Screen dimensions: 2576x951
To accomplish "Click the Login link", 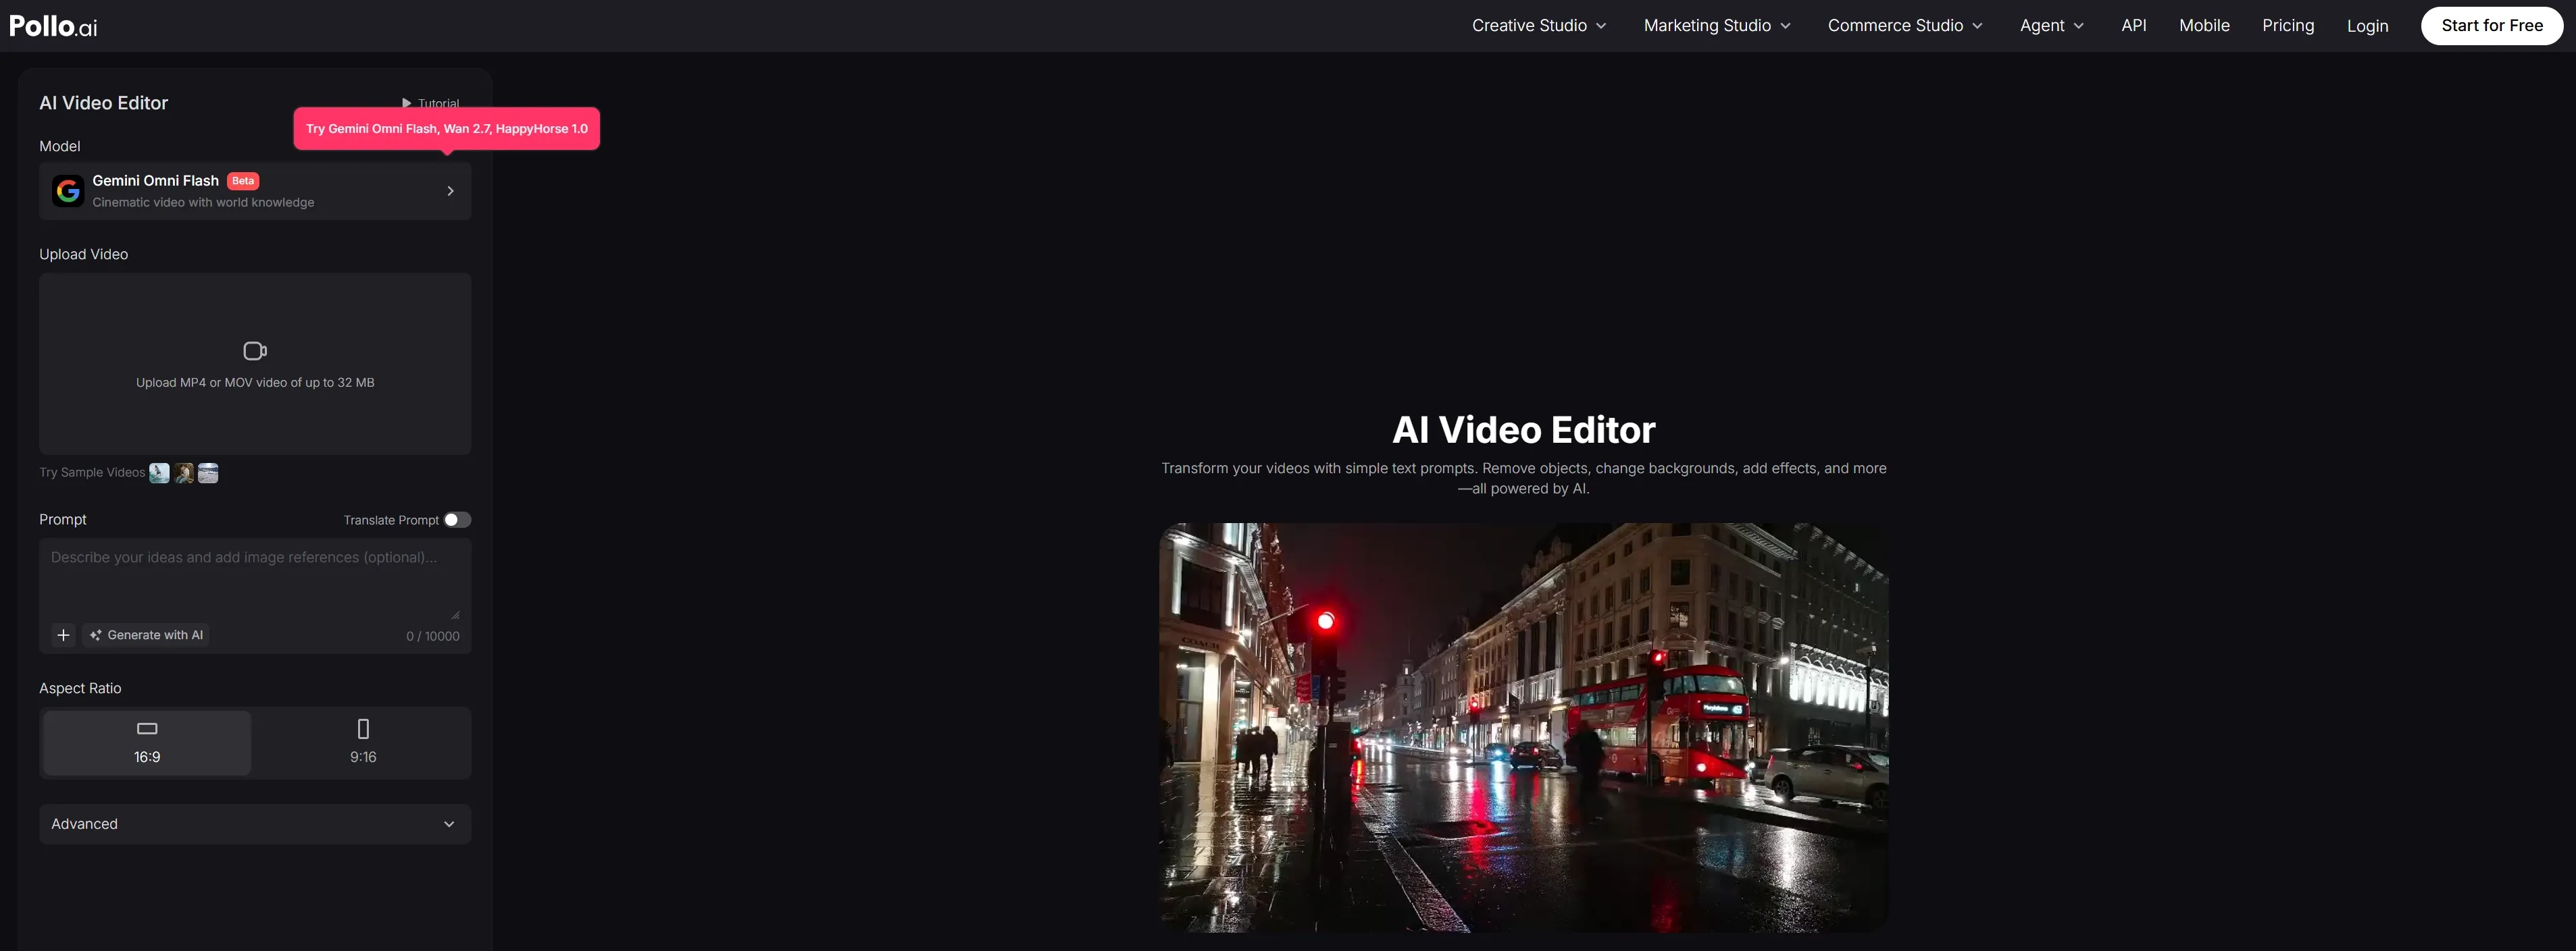I will (x=2367, y=26).
